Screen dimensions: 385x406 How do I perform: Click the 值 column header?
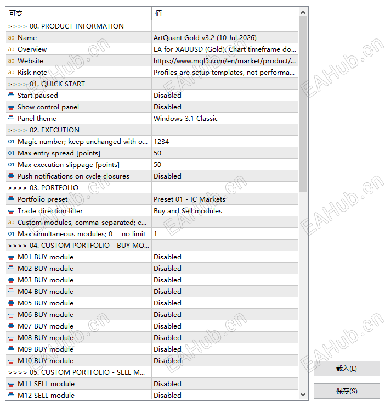tap(225, 14)
